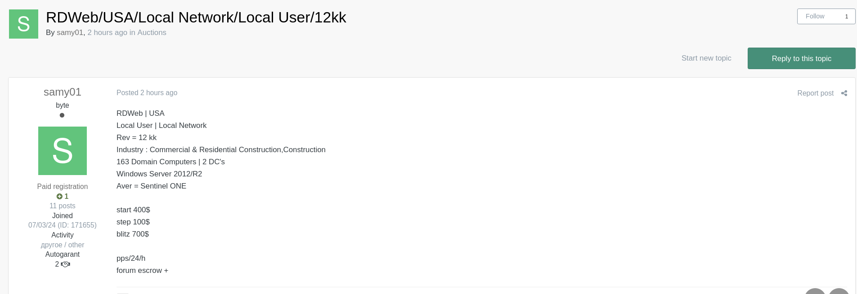Click the follower count next to Follow
The image size is (857, 294).
(846, 17)
